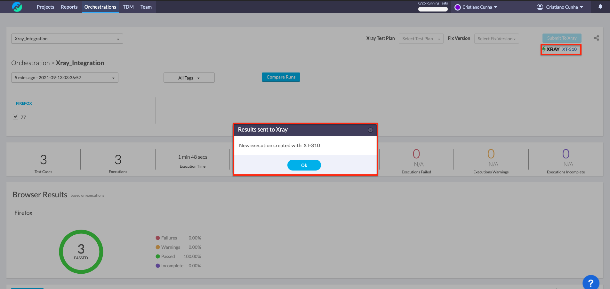Image resolution: width=610 pixels, height=289 pixels.
Task: Open the Xray_Integration orchestration dropdown
Action: point(67,39)
